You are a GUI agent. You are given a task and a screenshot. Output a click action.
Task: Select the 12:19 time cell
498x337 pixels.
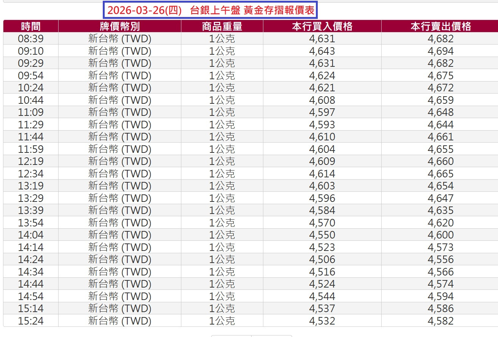click(x=31, y=161)
